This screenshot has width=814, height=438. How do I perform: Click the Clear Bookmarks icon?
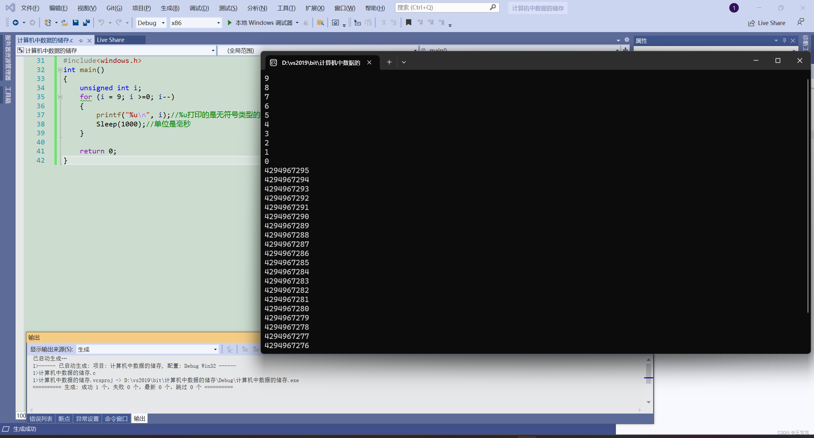[x=442, y=22]
